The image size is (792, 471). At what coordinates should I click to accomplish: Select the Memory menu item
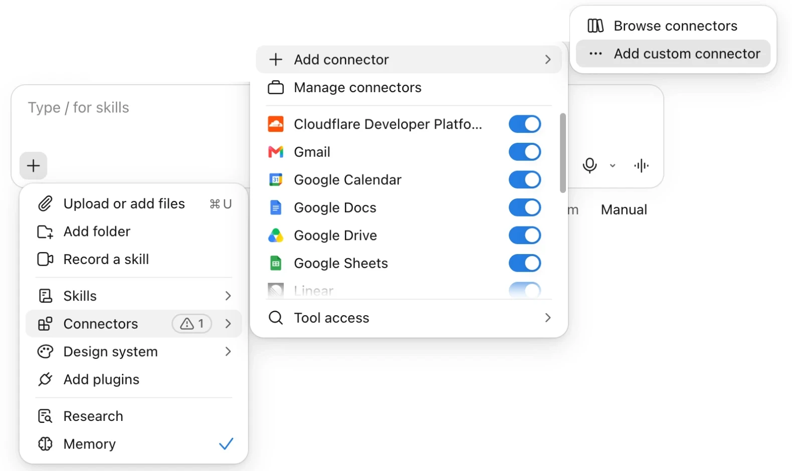(x=133, y=444)
